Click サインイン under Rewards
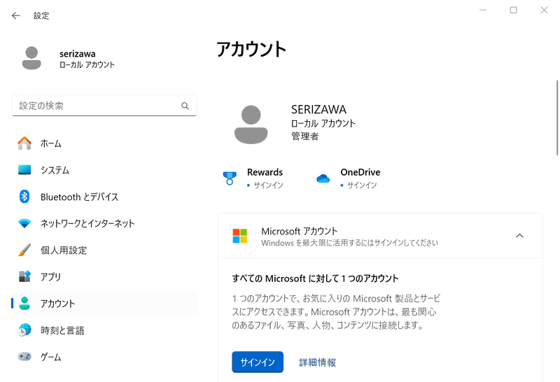This screenshot has height=382, width=560. [x=269, y=185]
